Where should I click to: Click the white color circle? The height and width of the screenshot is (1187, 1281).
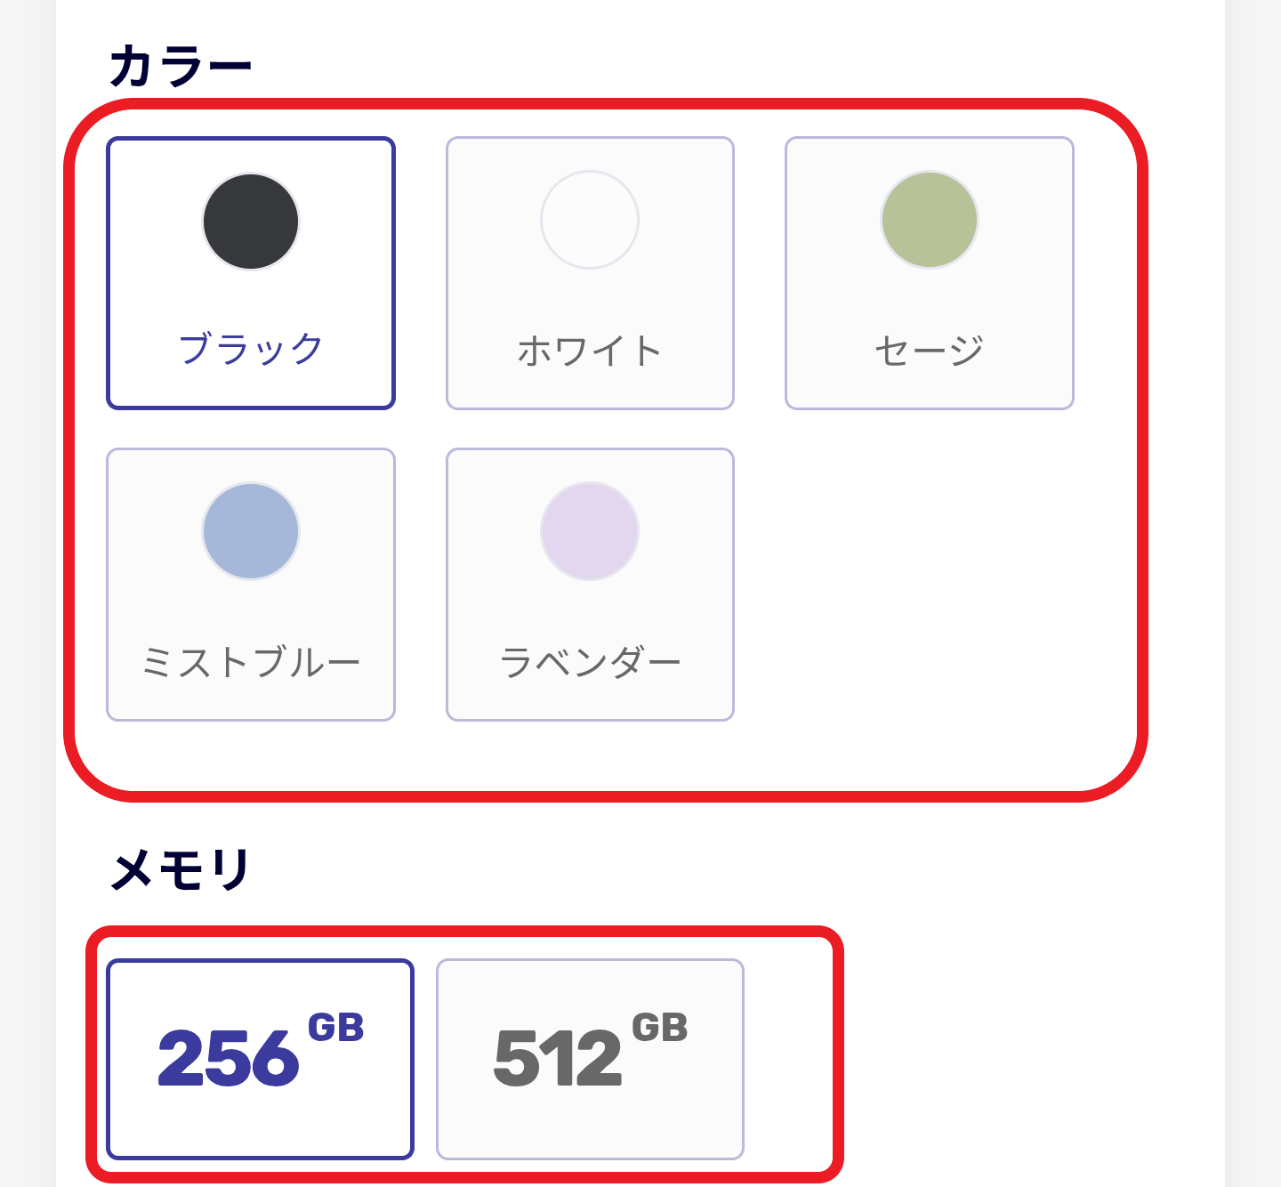pyautogui.click(x=590, y=221)
